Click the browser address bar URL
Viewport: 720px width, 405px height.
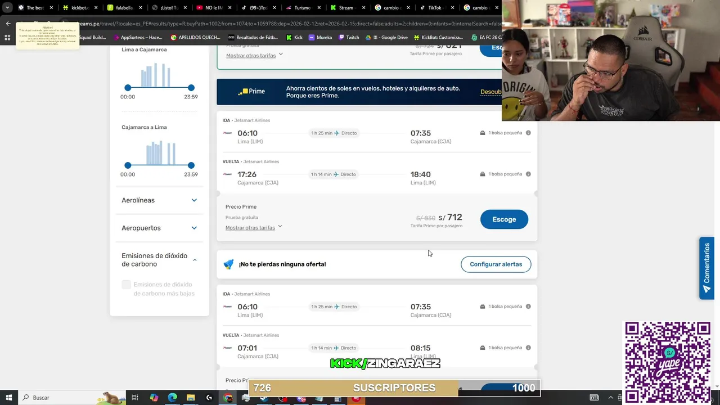(x=281, y=24)
